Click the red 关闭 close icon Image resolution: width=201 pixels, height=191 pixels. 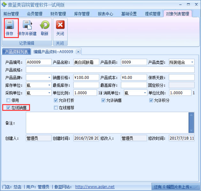pos(60,25)
